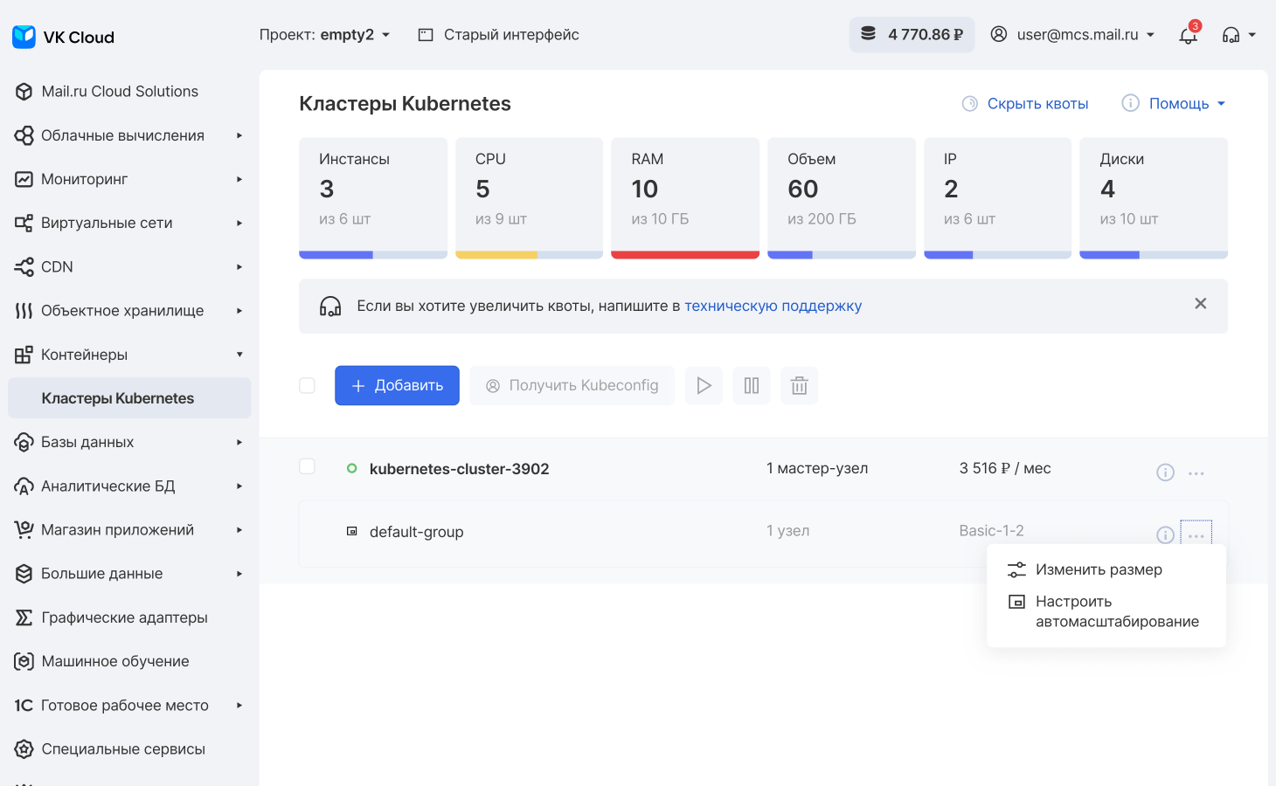Click the Большие данные icon
Viewport: 1276px width, 786px height.
click(24, 574)
